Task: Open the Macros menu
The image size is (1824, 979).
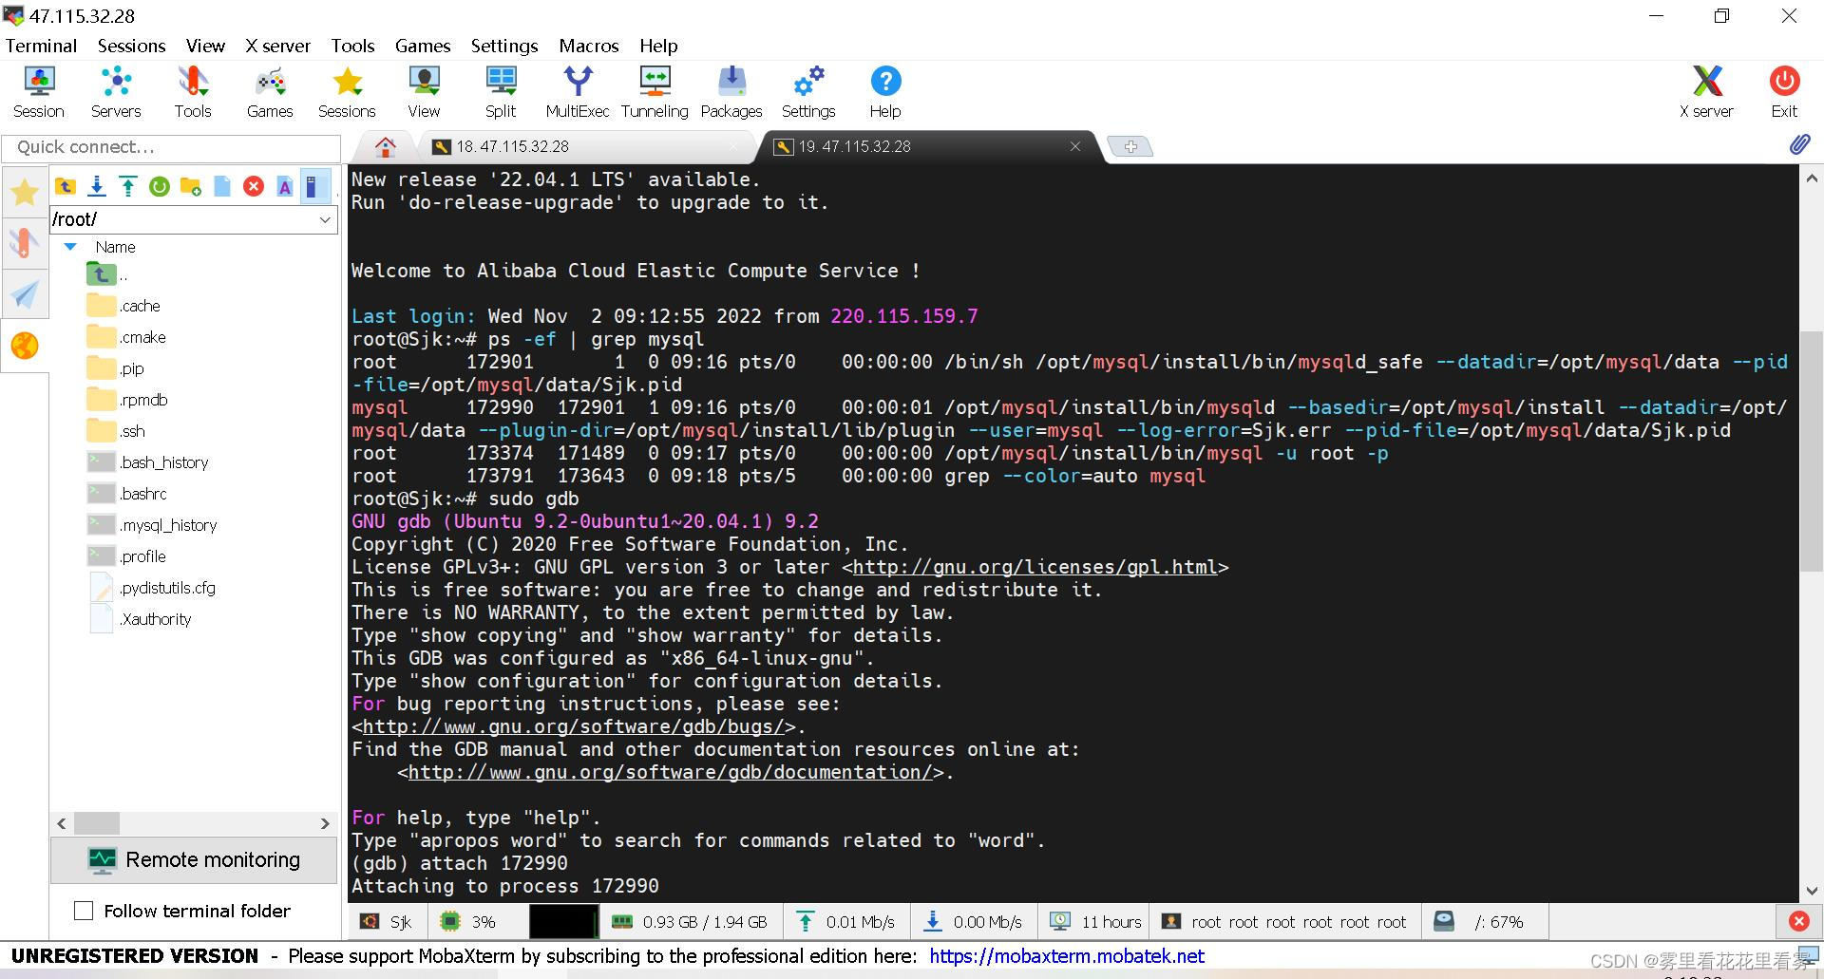Action: 588,46
